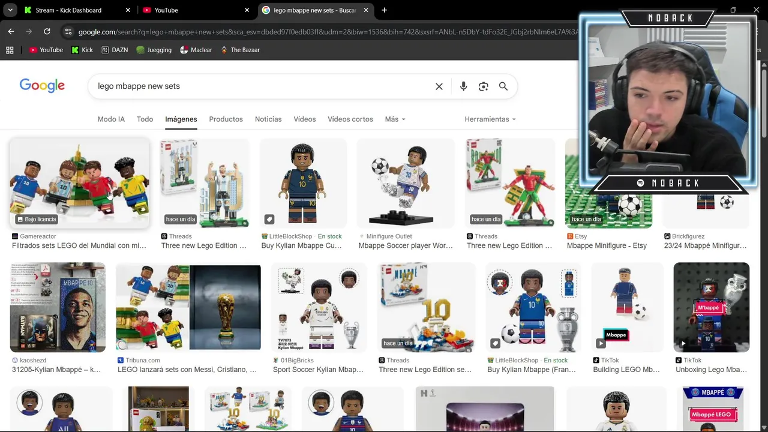768x432 pixels.
Task: Open 'LEGO lanzará sets con Messi' link
Action: 187,370
